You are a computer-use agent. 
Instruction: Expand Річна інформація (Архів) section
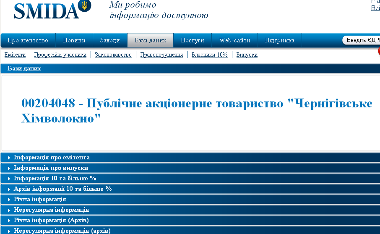(190, 220)
